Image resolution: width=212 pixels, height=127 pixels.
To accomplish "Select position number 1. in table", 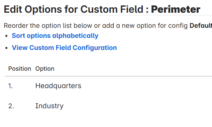I will [10, 86].
